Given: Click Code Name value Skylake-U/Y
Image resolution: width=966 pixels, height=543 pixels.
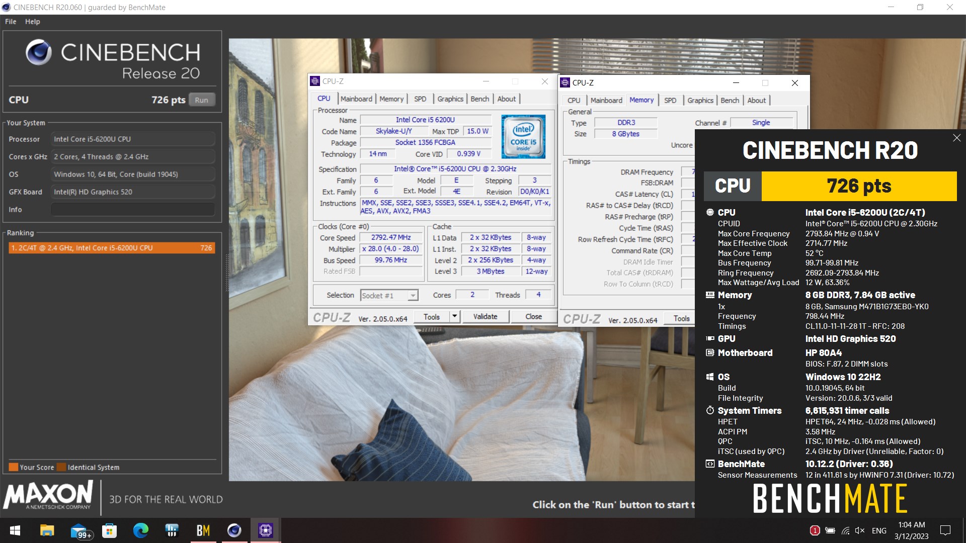Looking at the screenshot, I should [393, 131].
